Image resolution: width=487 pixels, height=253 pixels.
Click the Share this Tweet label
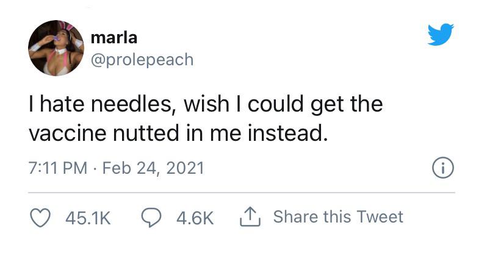pyautogui.click(x=338, y=216)
